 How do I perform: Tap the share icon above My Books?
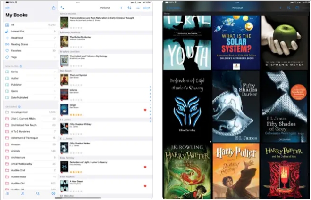53,8
